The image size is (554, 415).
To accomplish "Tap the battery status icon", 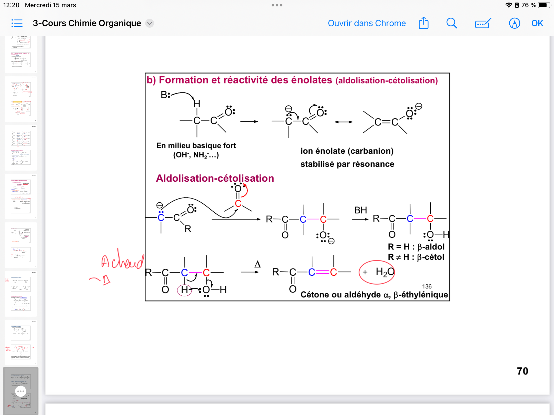I will (544, 5).
